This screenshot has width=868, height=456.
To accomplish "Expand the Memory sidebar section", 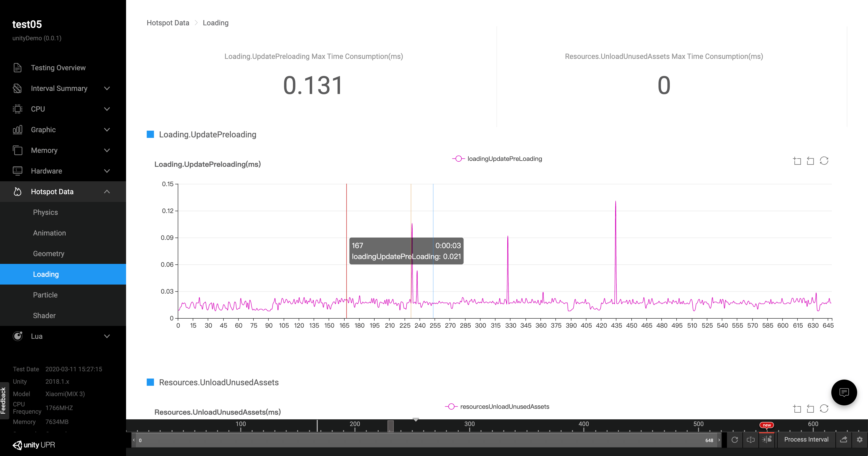I will pyautogui.click(x=63, y=150).
